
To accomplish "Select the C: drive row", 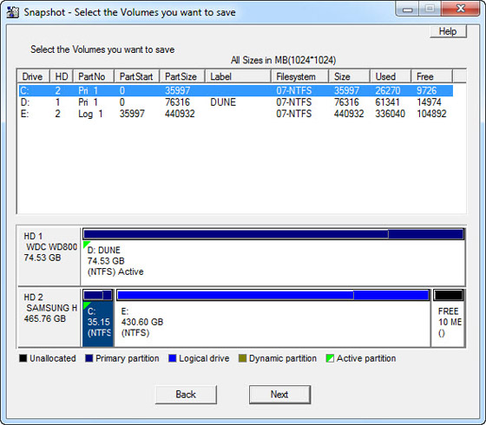I will pyautogui.click(x=235, y=90).
